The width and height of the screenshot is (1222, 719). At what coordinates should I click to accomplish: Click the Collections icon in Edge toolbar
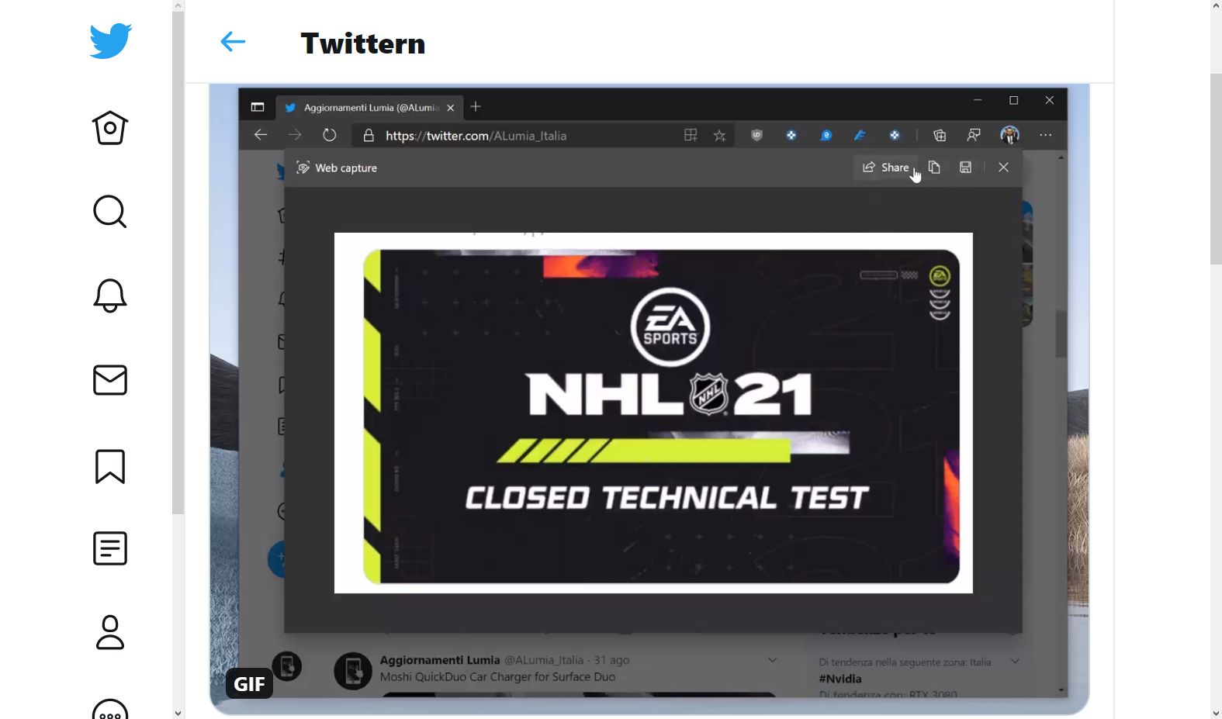[x=940, y=136]
